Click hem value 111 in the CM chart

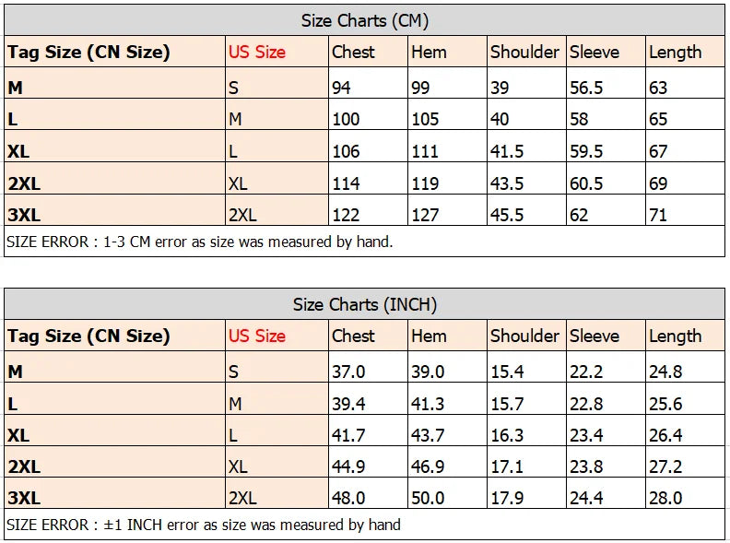[425, 151]
